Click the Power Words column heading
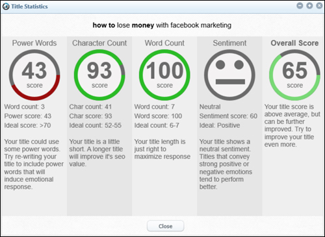 (34, 43)
